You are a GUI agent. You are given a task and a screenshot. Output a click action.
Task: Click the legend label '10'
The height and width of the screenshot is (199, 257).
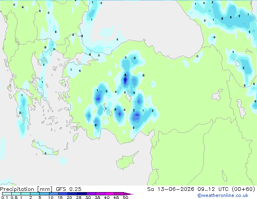point(51,197)
